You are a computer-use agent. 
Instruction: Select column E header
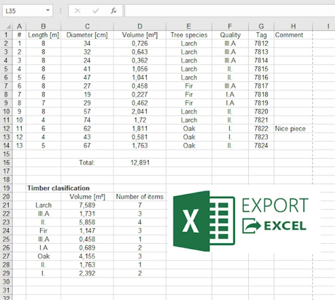[x=189, y=26]
